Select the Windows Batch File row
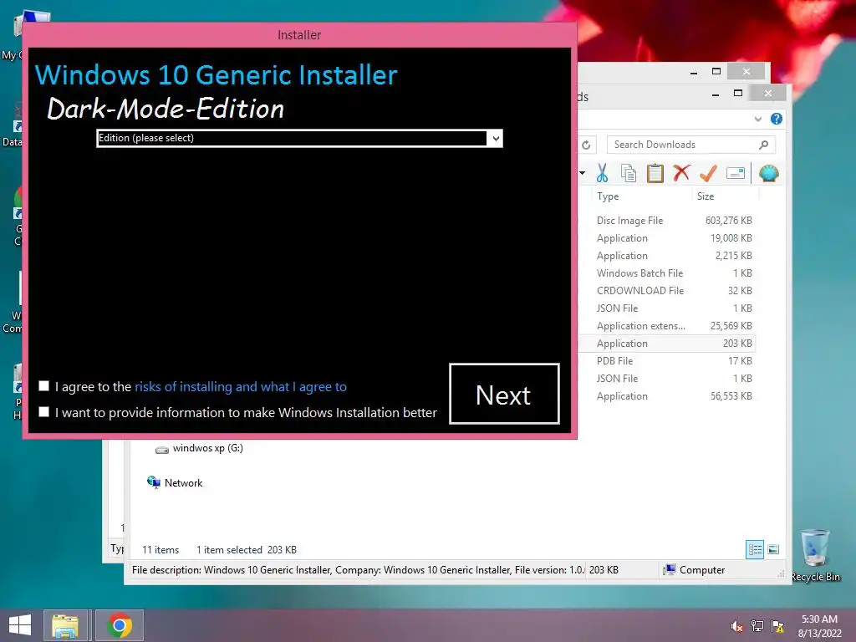Viewport: 856px width, 642px height. point(667,273)
